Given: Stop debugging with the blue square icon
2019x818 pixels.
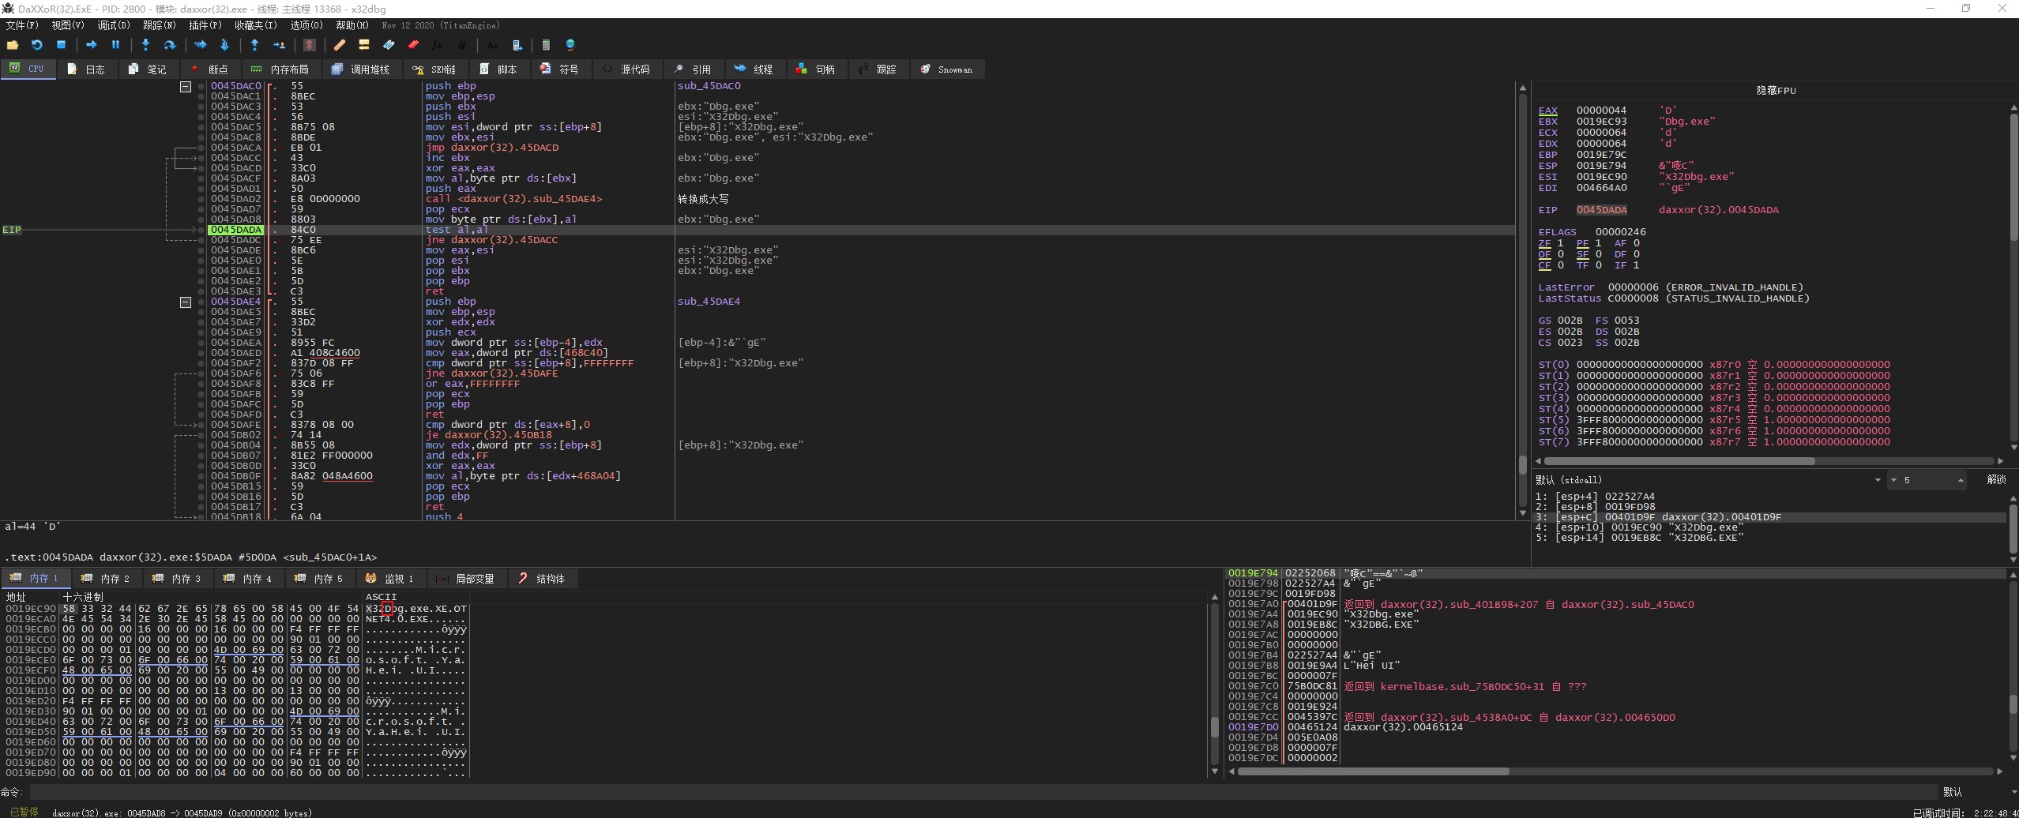Looking at the screenshot, I should pos(61,45).
